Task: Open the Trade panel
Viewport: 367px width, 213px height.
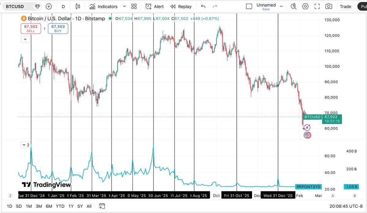Action: [x=346, y=6]
